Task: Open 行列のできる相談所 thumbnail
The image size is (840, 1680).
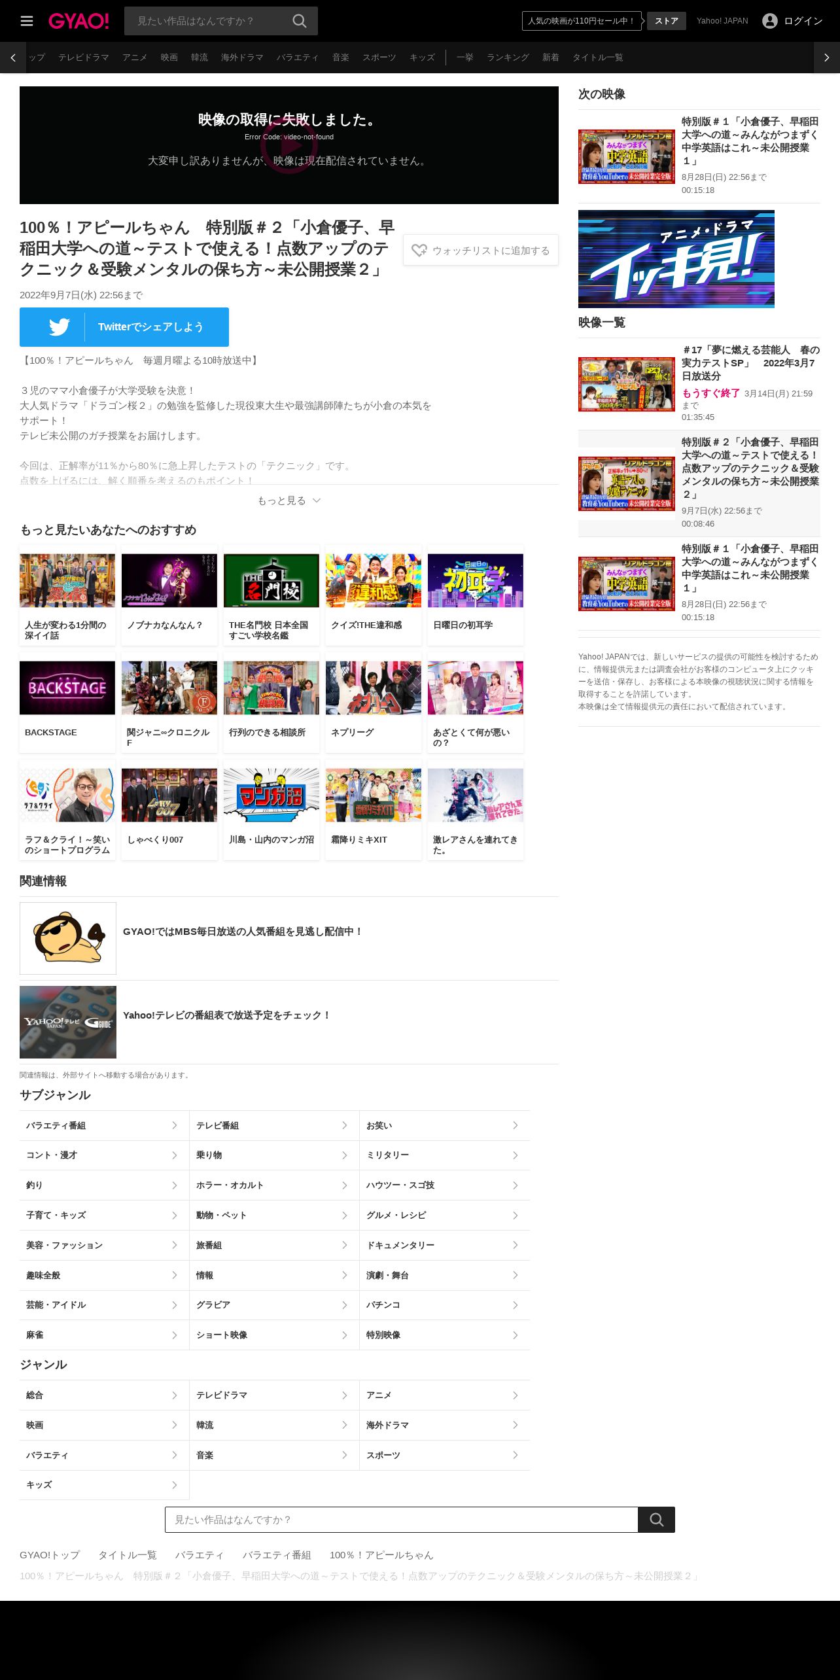Action: [x=271, y=688]
